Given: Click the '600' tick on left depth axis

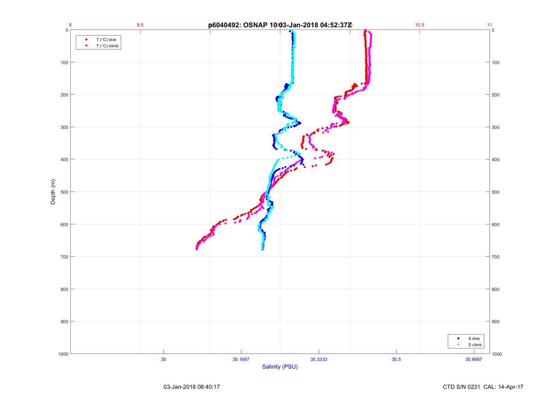Looking at the screenshot, I should (x=64, y=224).
